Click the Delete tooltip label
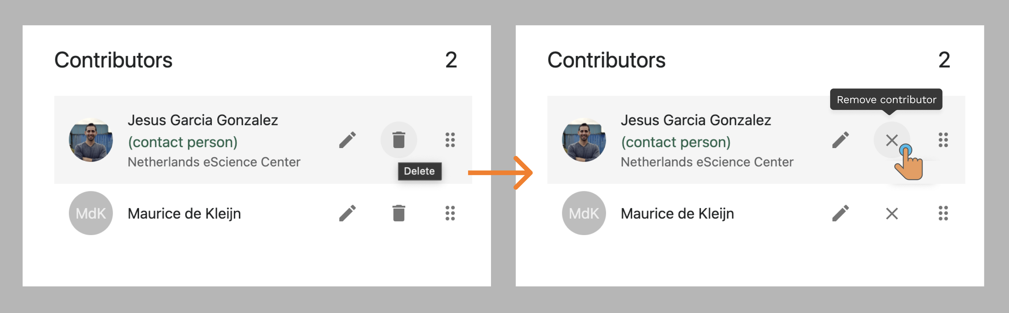The image size is (1009, 313). (419, 171)
